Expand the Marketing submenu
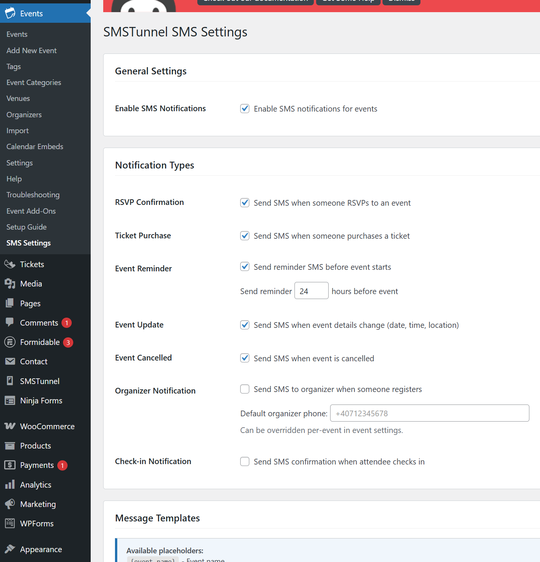The image size is (540, 562). pyautogui.click(x=38, y=504)
